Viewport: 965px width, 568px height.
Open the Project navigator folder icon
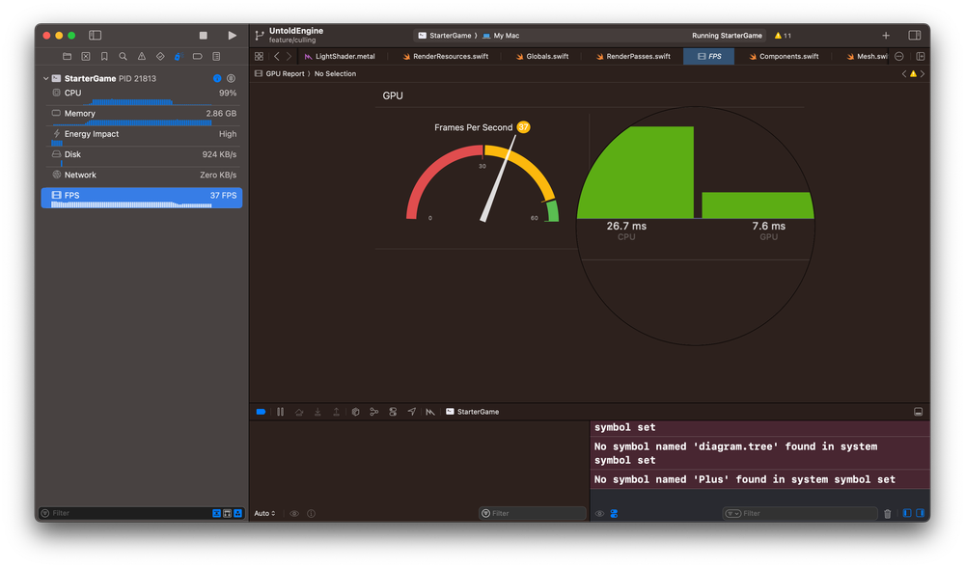[x=68, y=57]
